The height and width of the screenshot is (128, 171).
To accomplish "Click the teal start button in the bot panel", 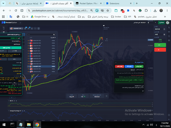I will point(11,48).
